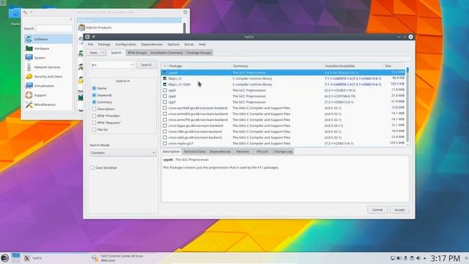The height and width of the screenshot is (264, 469).
Task: Enable RPM "Requires" checkbox
Action: point(95,122)
